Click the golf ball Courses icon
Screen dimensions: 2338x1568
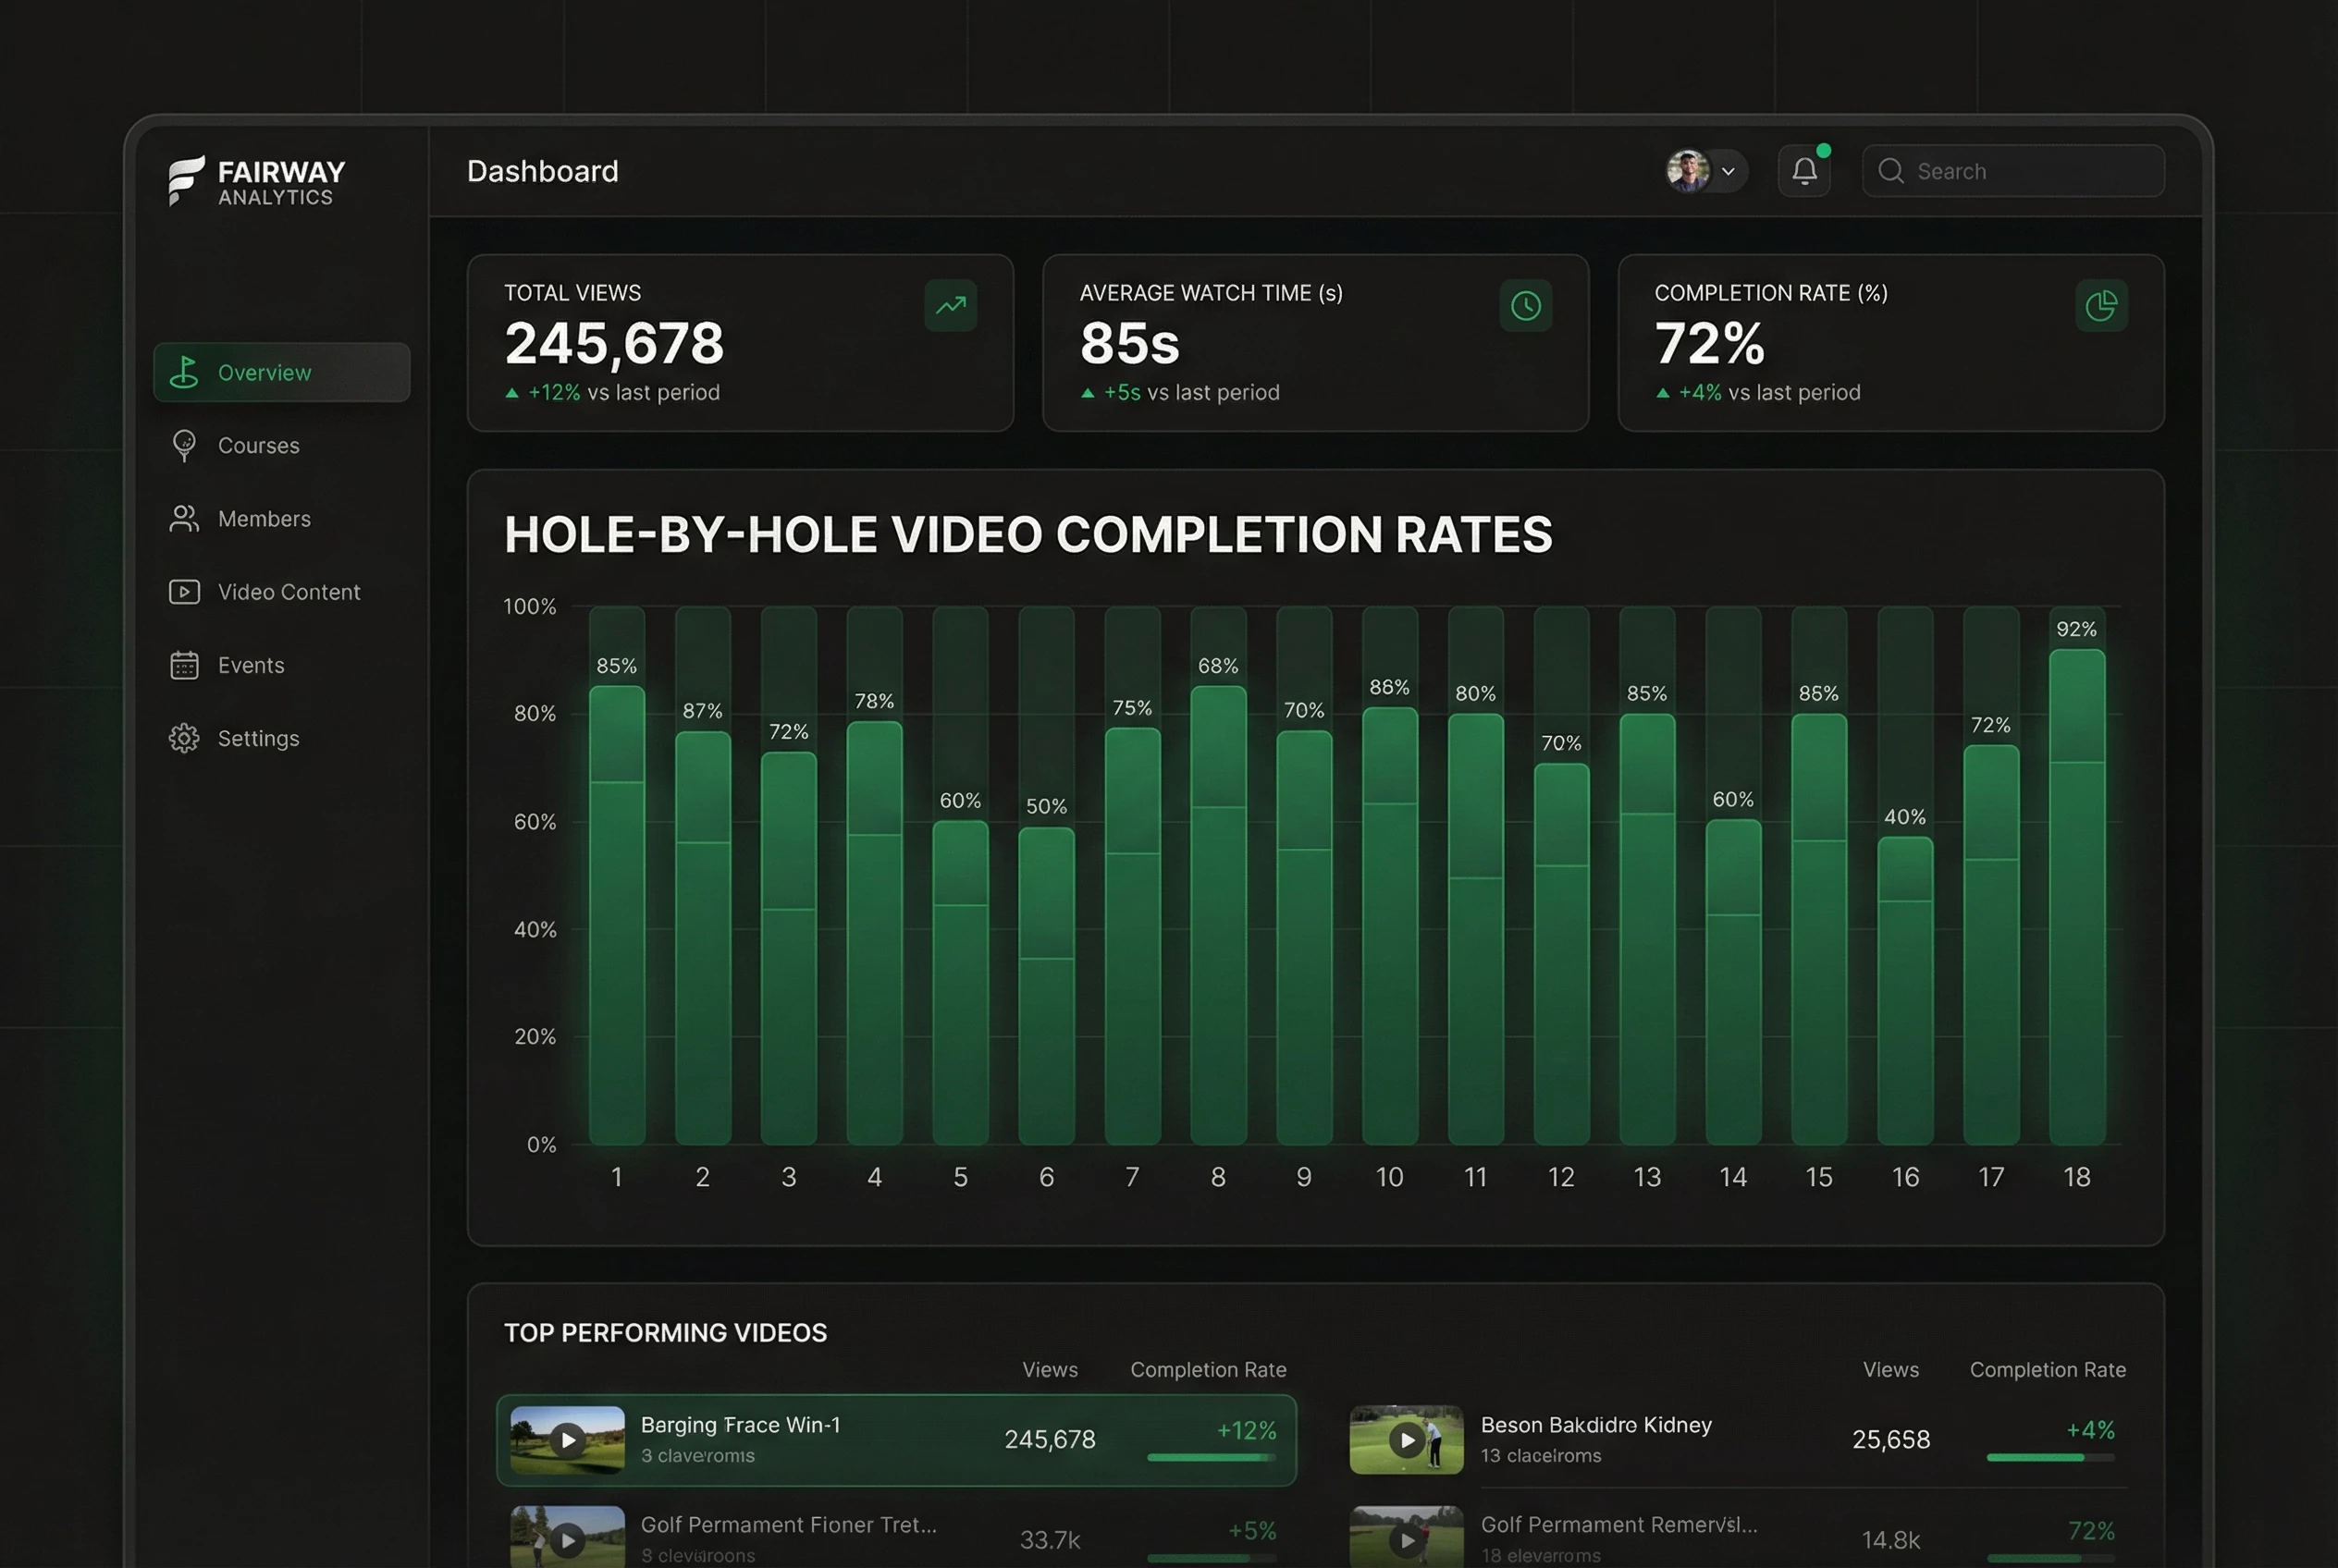[184, 446]
